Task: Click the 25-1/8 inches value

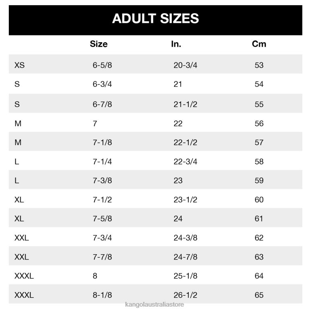Action: [x=185, y=276]
